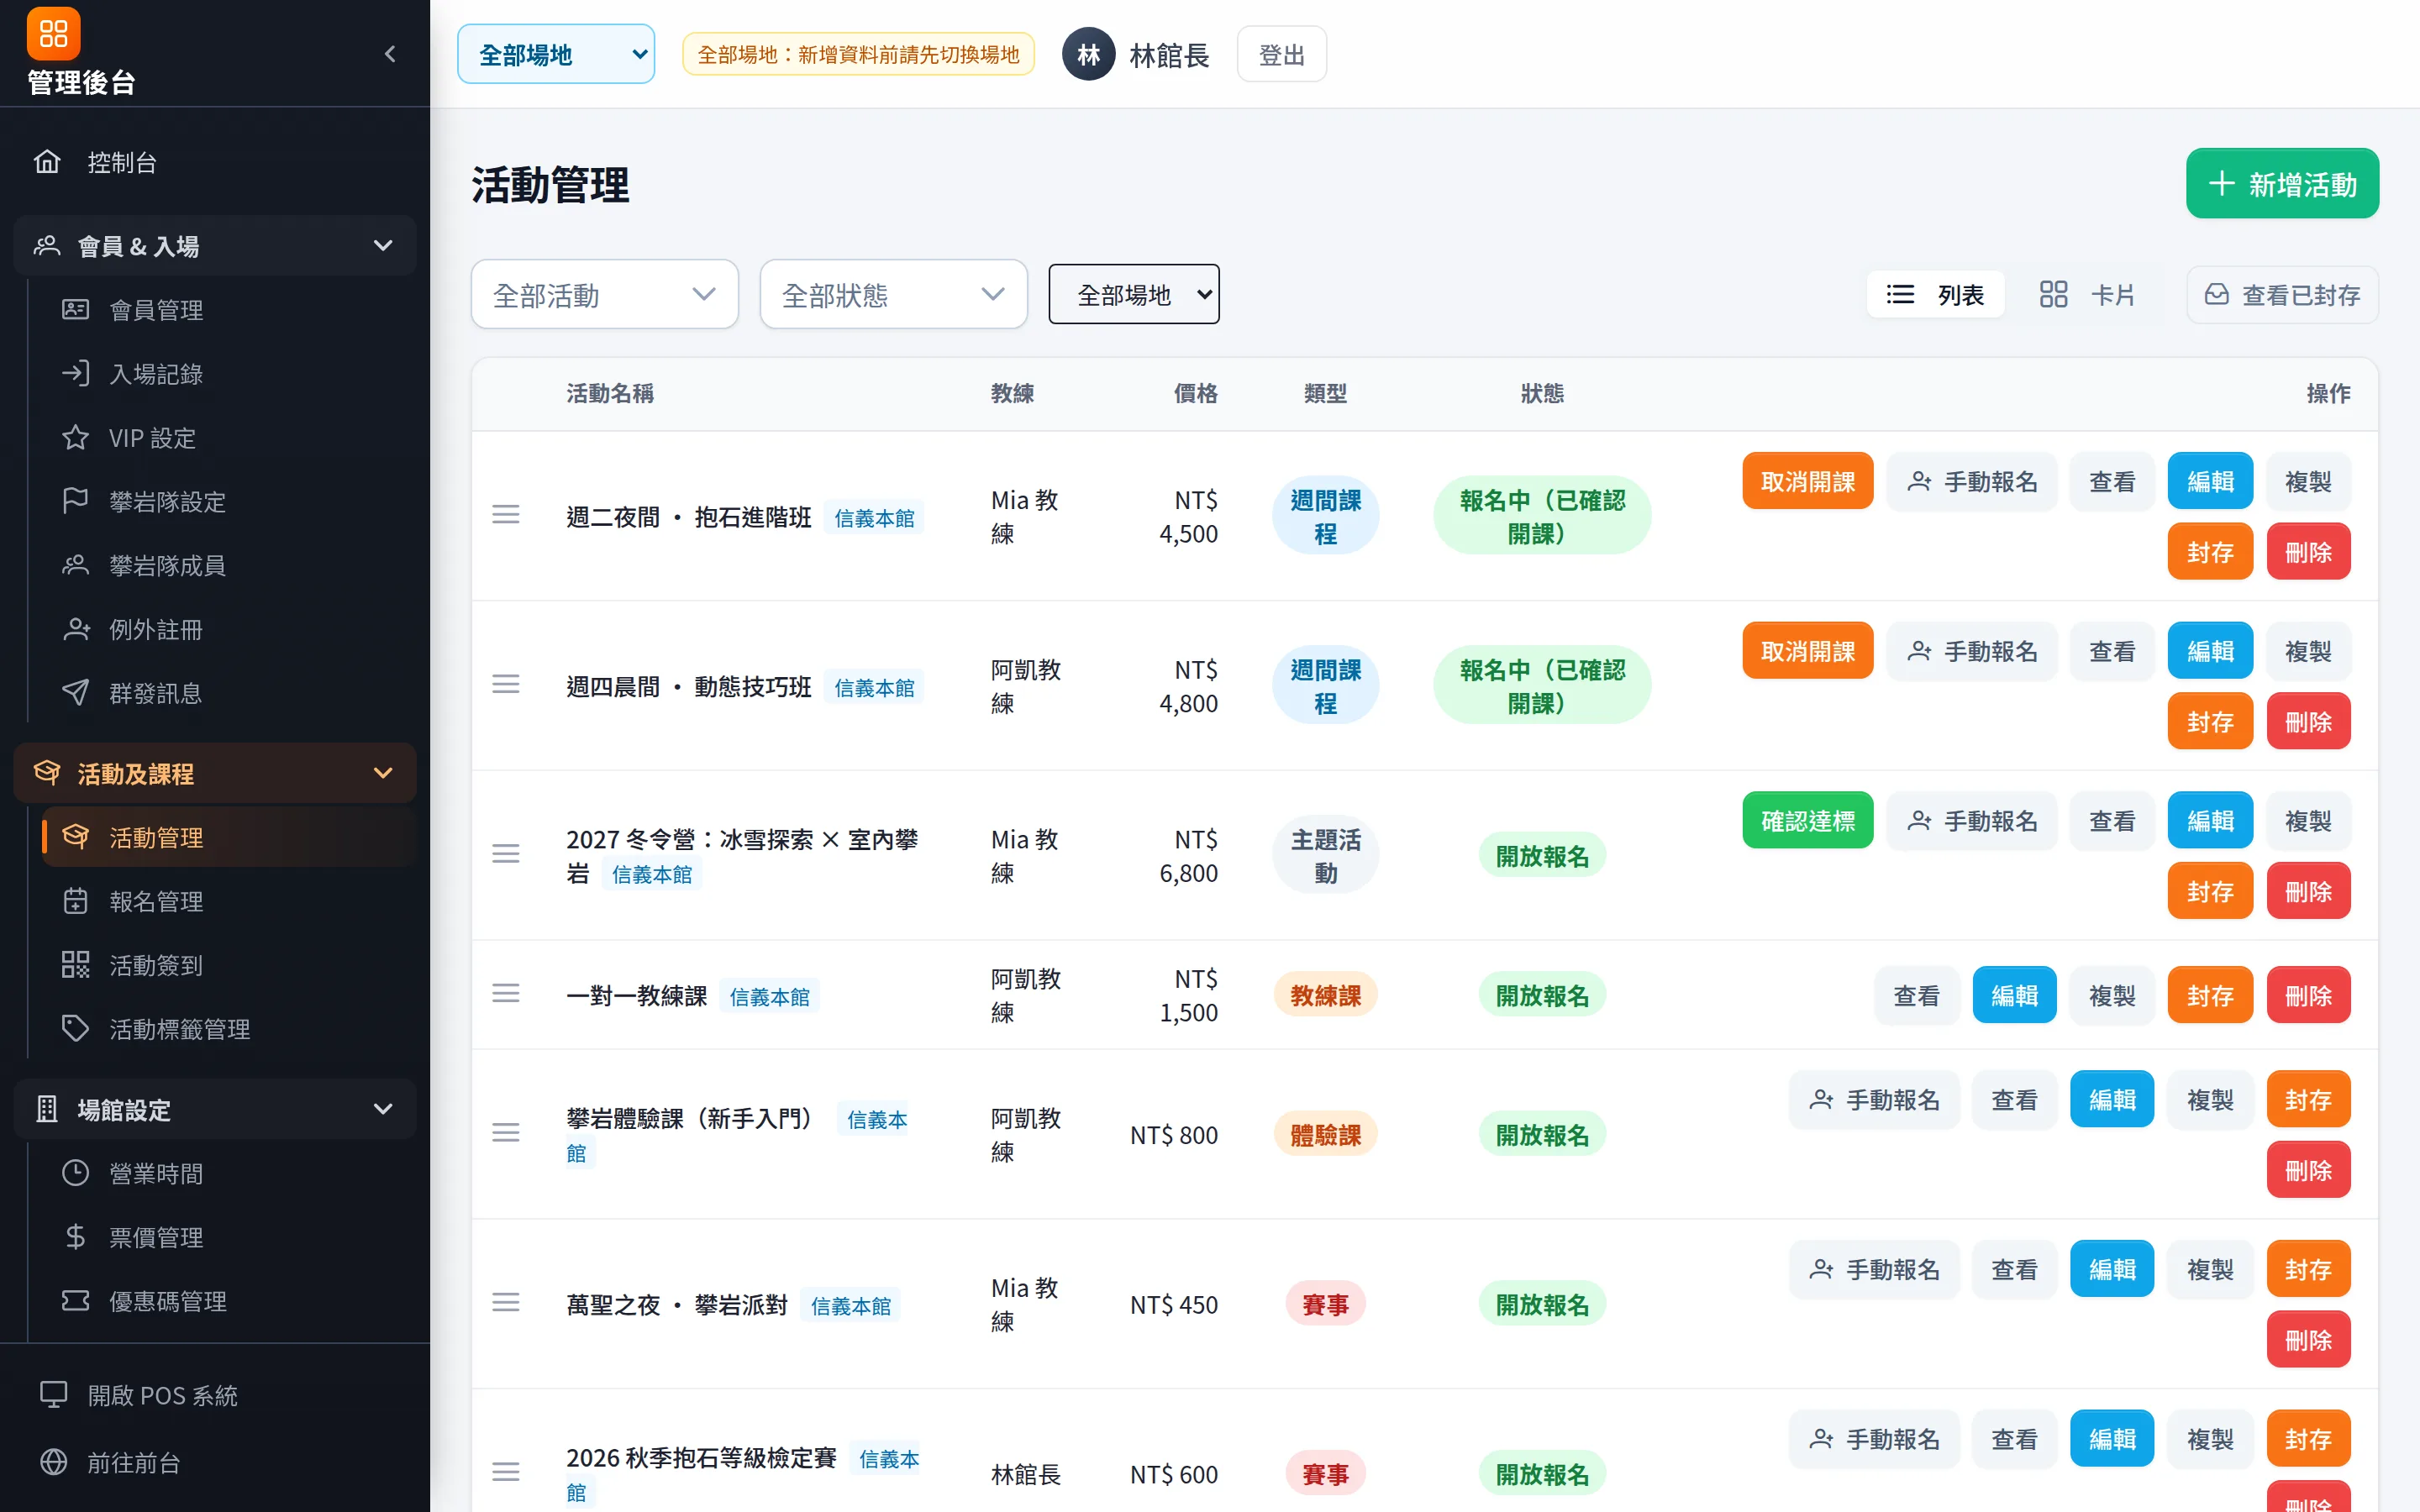Click 複製 for 2026 秋季抱石等級檢定賽
The image size is (2420, 1512).
(2210, 1440)
